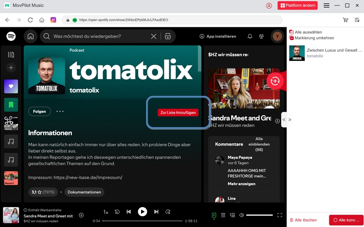The height and width of the screenshot is (227, 364).
Task: Open the Spotify browse icon
Action: point(167,36)
